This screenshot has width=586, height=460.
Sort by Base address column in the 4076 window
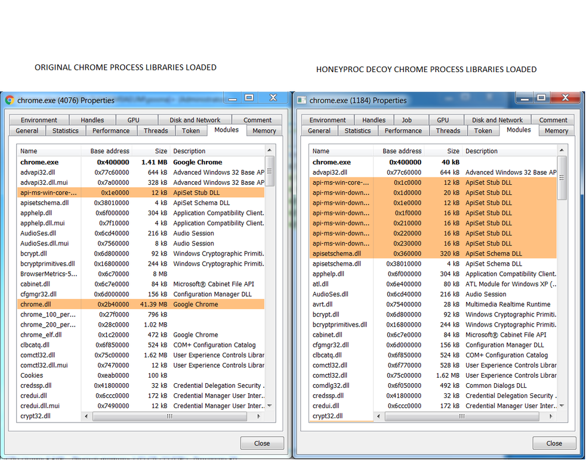tap(109, 151)
